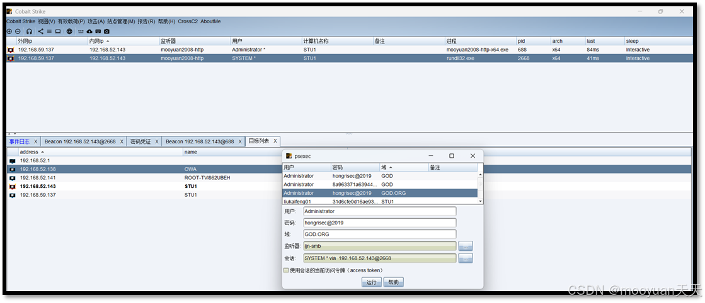The height and width of the screenshot is (303, 705).
Task: Select credential with password 8a963371a63944...
Action: [x=380, y=184]
